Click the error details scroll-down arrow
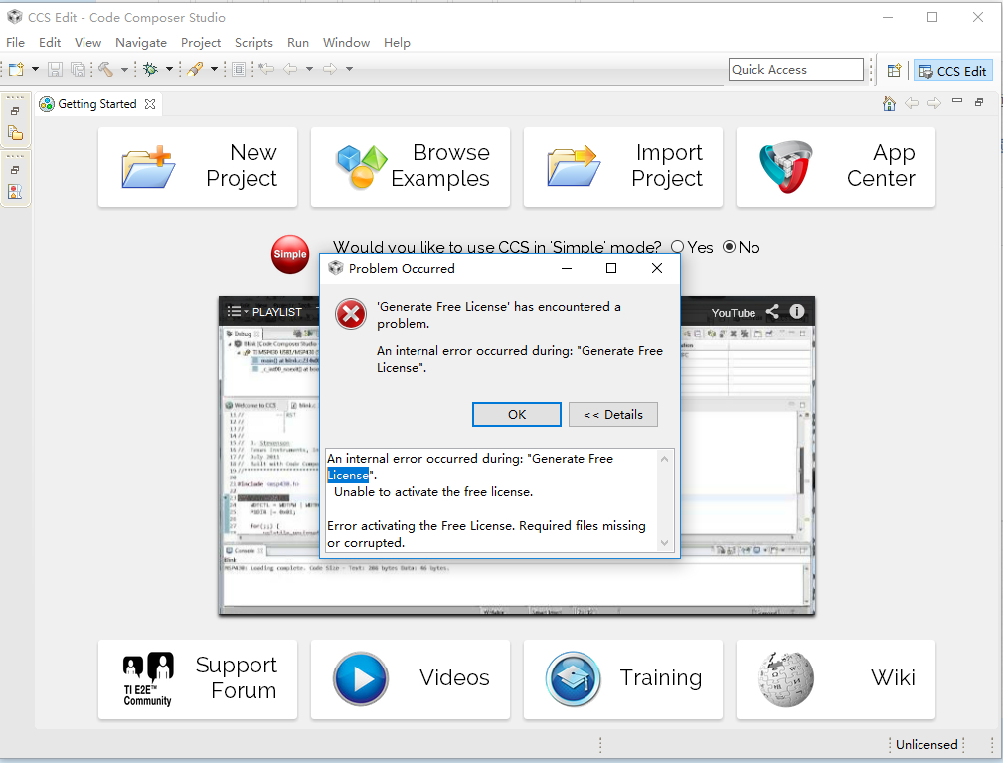 pyautogui.click(x=665, y=543)
